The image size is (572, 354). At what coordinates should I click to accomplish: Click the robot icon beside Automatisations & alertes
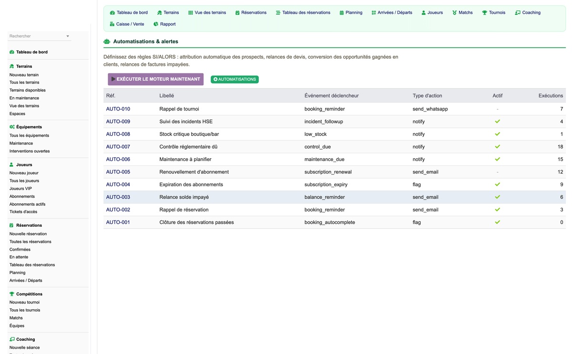click(x=107, y=42)
